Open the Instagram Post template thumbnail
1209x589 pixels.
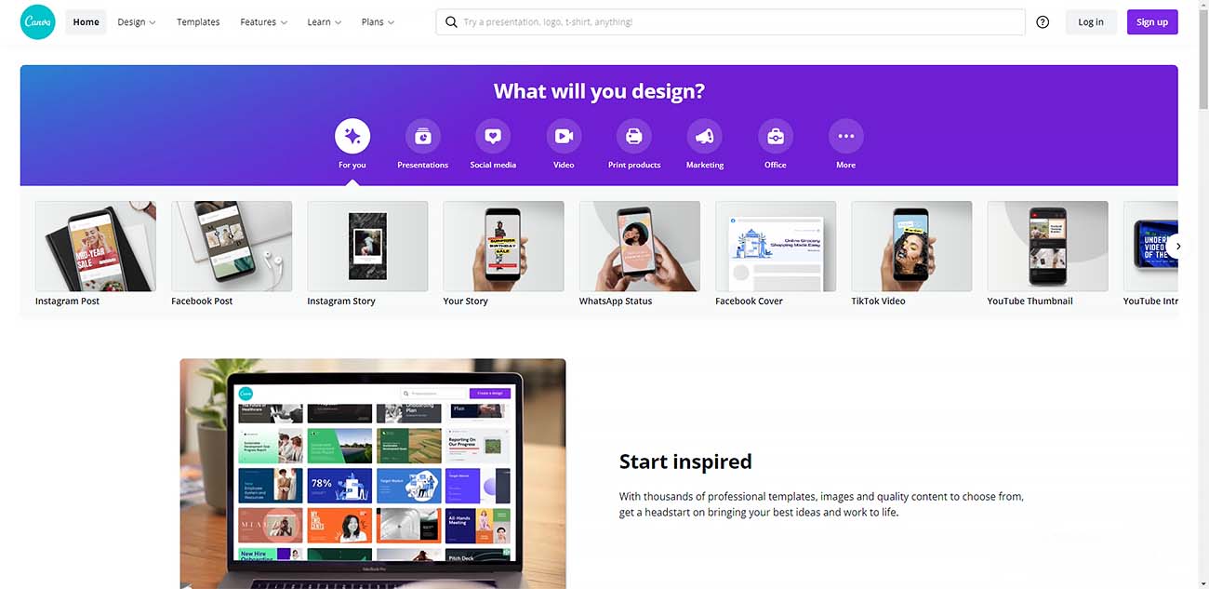[96, 247]
